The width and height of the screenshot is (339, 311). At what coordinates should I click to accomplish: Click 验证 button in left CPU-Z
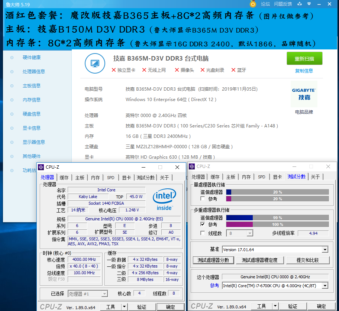tap(142, 307)
